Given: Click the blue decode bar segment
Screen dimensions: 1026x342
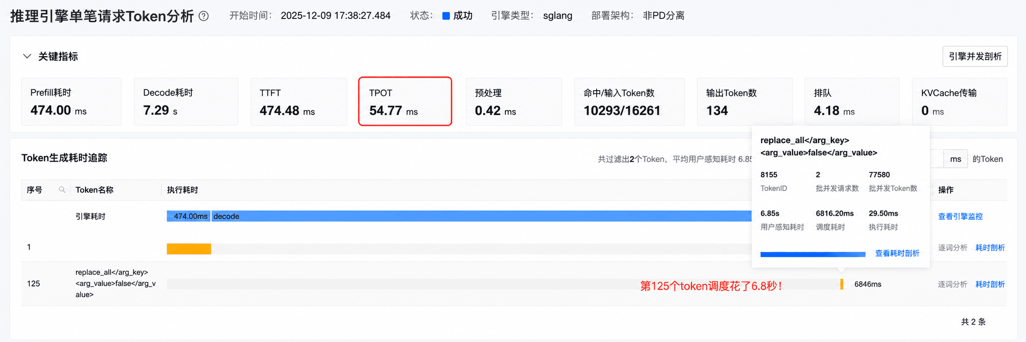Looking at the screenshot, I should tap(481, 216).
